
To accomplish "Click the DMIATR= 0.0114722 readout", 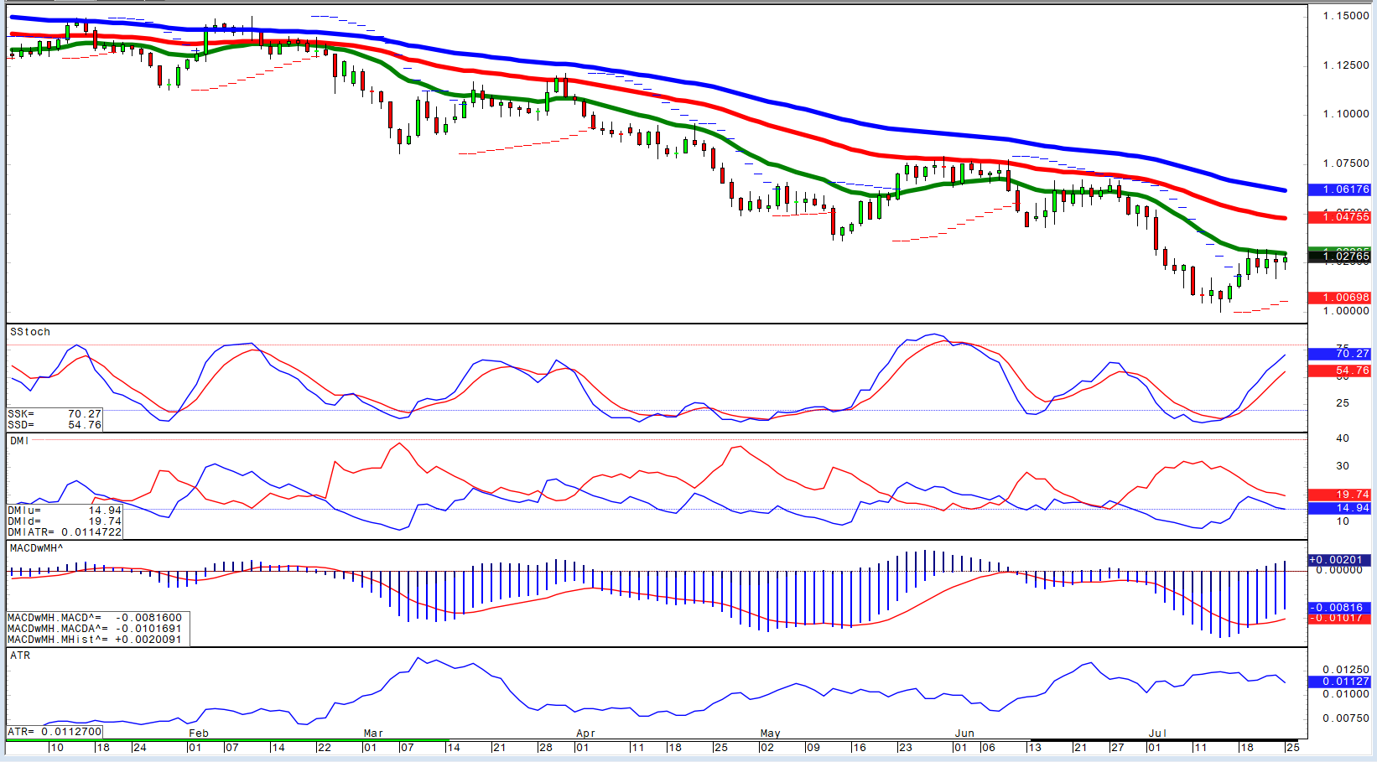I will (65, 532).
